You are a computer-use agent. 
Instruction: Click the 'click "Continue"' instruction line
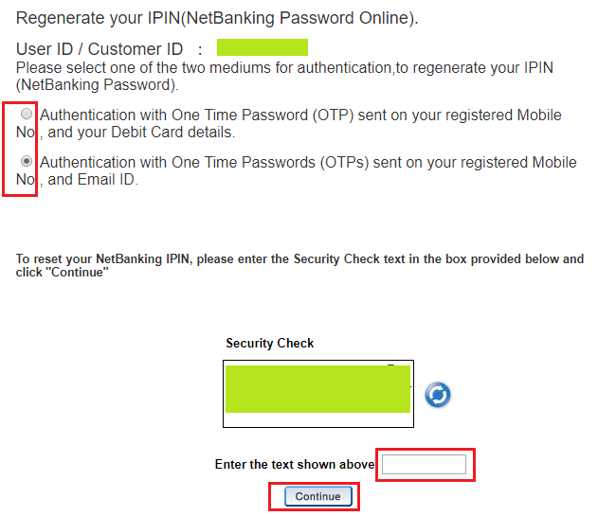(63, 273)
